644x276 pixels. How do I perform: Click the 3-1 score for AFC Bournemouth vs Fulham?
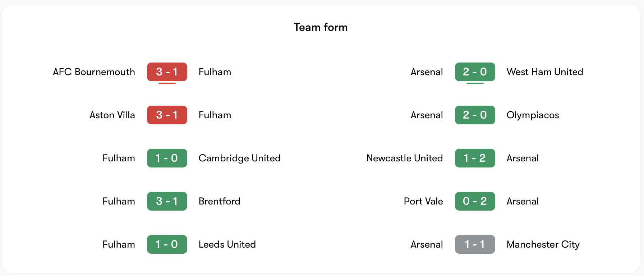coord(167,72)
